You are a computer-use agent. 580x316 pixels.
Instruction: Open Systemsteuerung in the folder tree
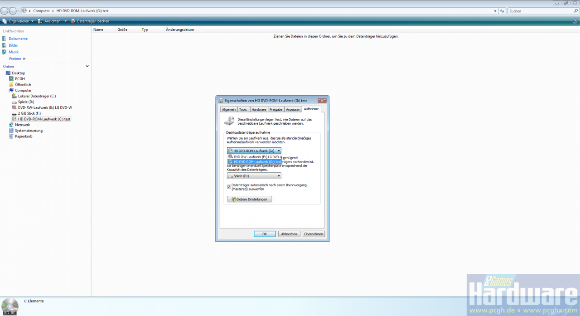(29, 131)
